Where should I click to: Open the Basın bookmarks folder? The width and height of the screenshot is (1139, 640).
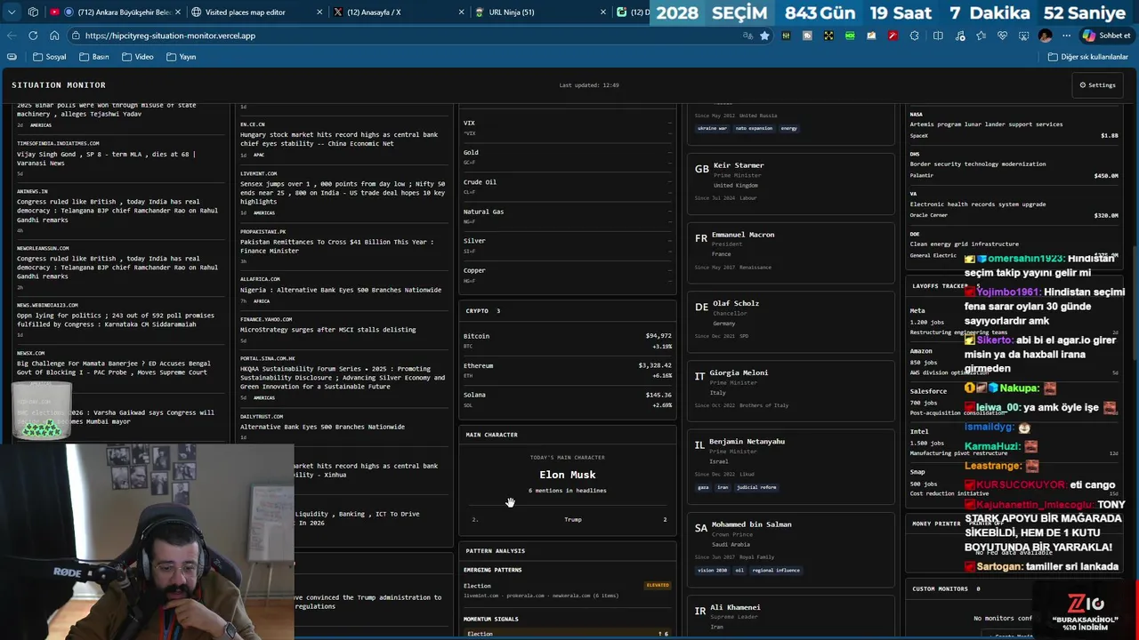point(94,57)
